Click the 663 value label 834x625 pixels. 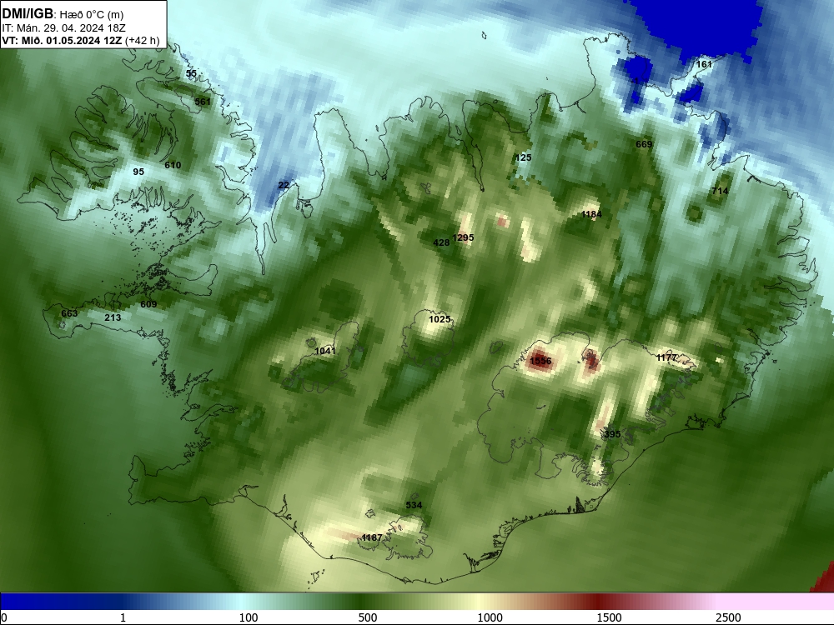click(69, 313)
